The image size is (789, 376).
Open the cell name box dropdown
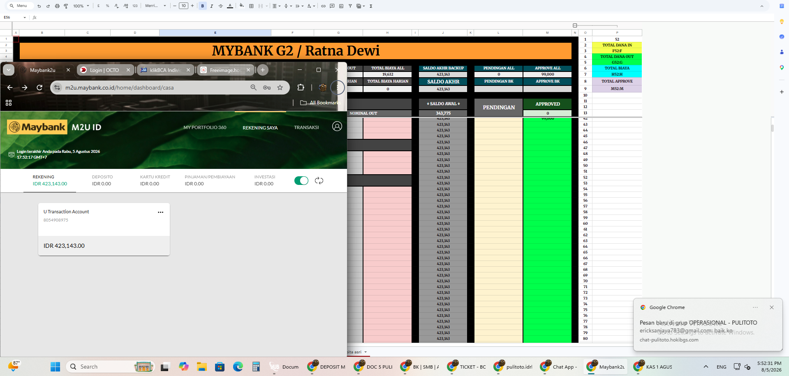click(x=25, y=18)
